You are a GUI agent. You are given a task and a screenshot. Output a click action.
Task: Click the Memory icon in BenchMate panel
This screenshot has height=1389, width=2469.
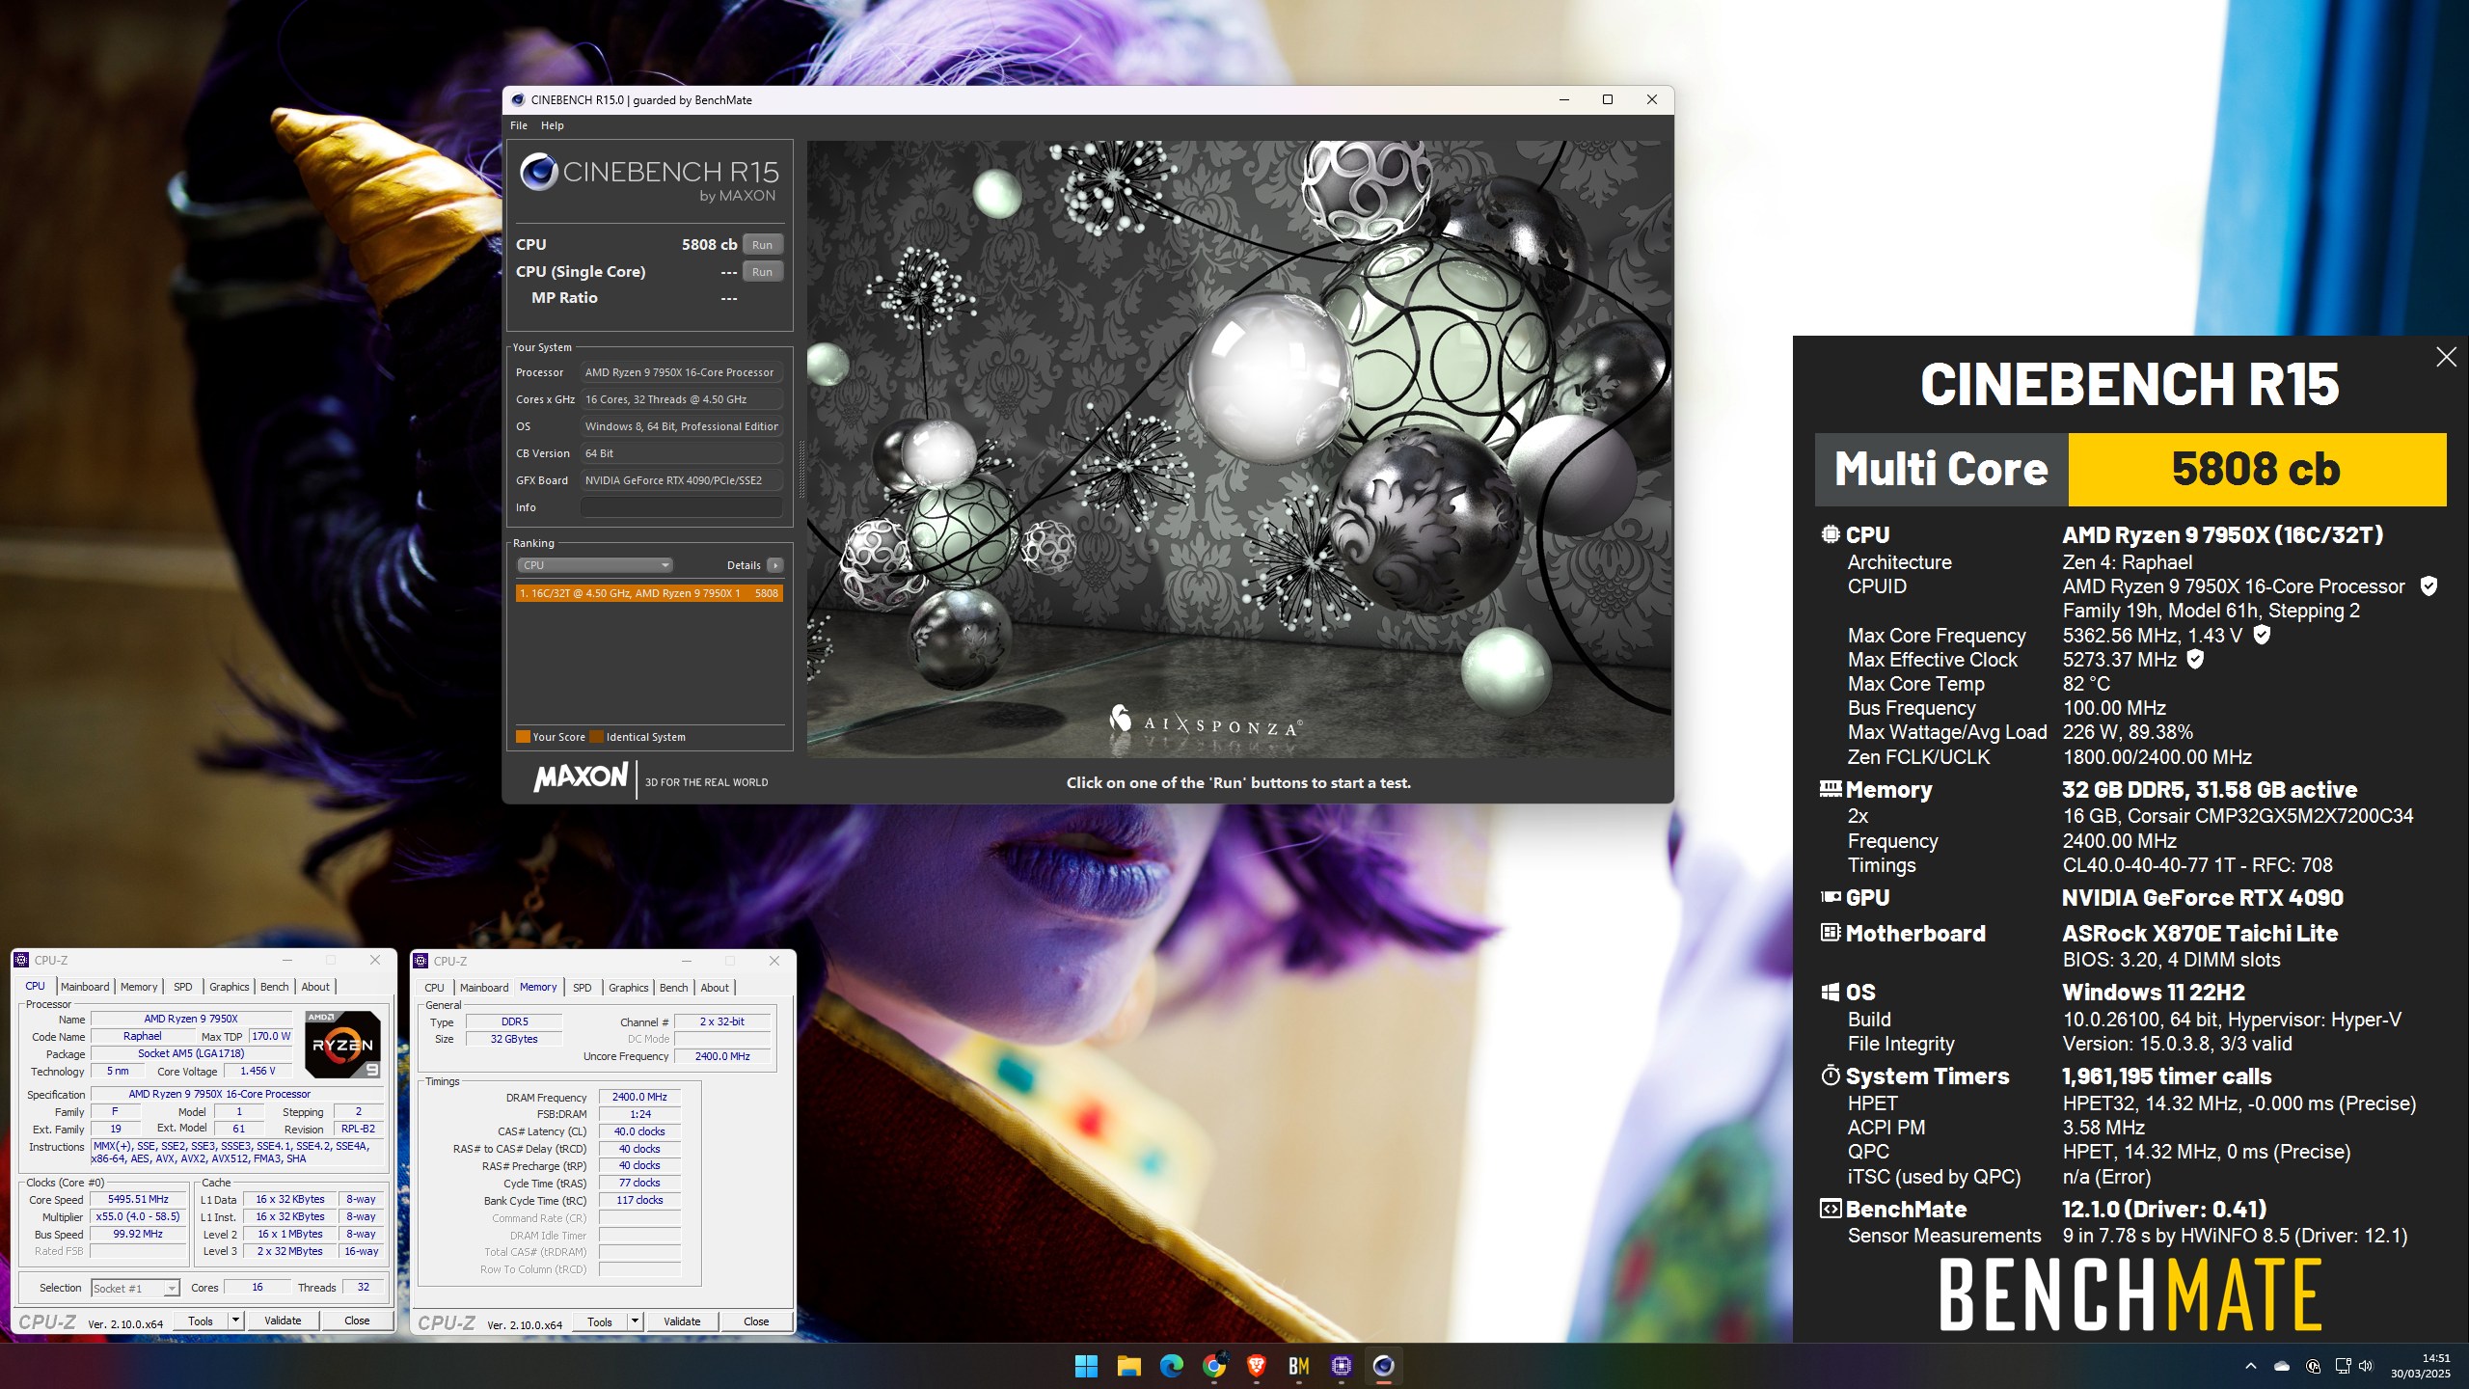pyautogui.click(x=1830, y=788)
